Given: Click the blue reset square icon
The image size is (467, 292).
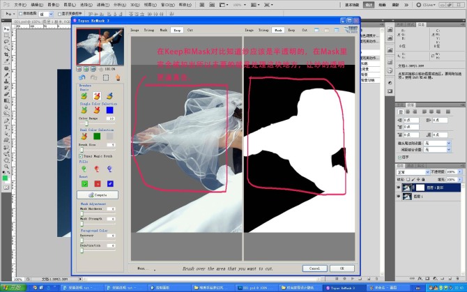Looking at the screenshot, I should coord(109,183).
